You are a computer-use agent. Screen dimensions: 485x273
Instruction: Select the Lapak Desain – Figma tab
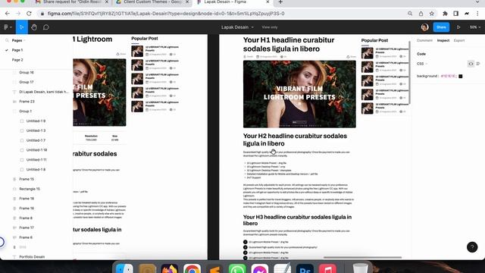(233, 2)
